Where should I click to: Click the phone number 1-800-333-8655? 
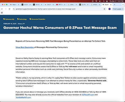[x=80, y=92]
